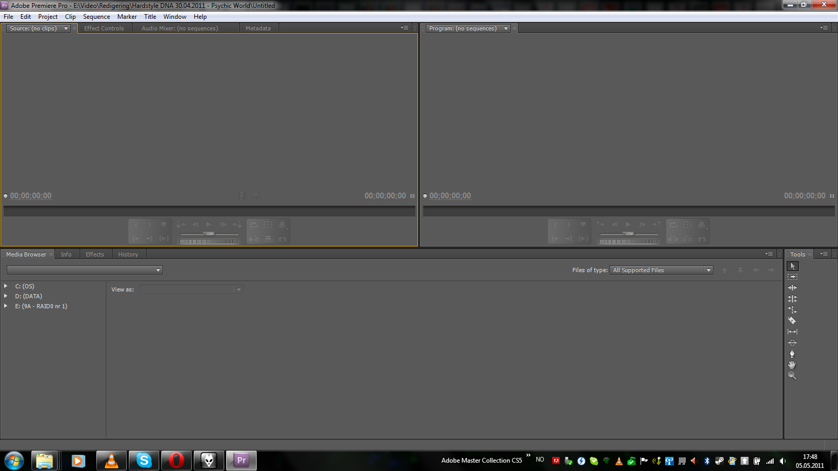The width and height of the screenshot is (838, 471).
Task: Click Export Frame camera in Program monitor
Action: [x=702, y=239]
